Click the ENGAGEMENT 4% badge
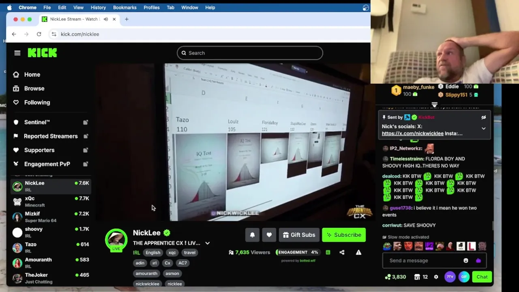 click(298, 252)
